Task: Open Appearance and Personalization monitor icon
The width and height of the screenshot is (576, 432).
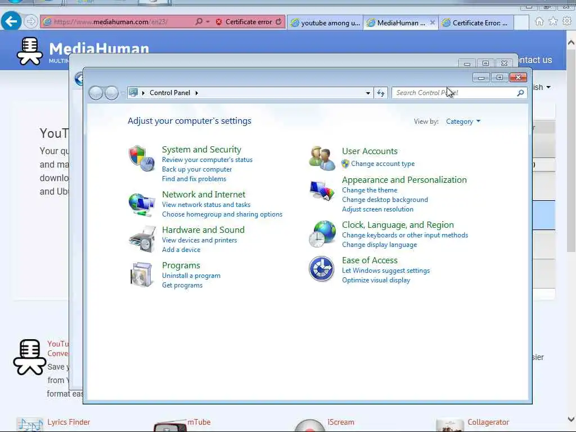Action: [x=322, y=190]
